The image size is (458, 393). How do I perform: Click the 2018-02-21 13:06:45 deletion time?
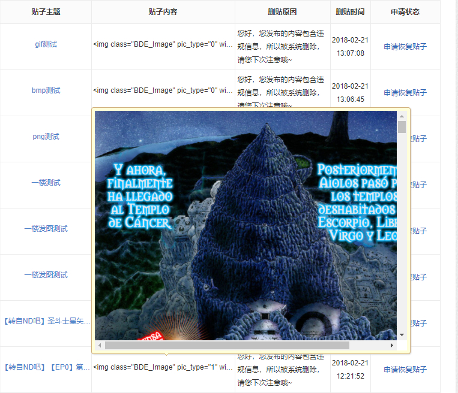(x=350, y=93)
